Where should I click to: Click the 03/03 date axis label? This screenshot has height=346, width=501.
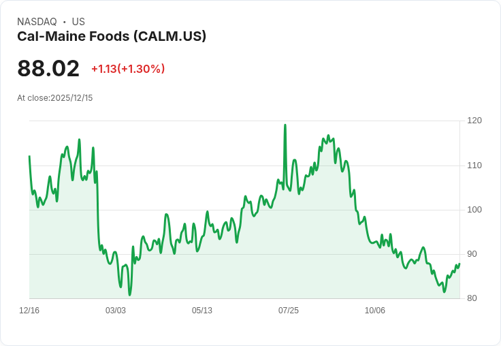coord(116,310)
